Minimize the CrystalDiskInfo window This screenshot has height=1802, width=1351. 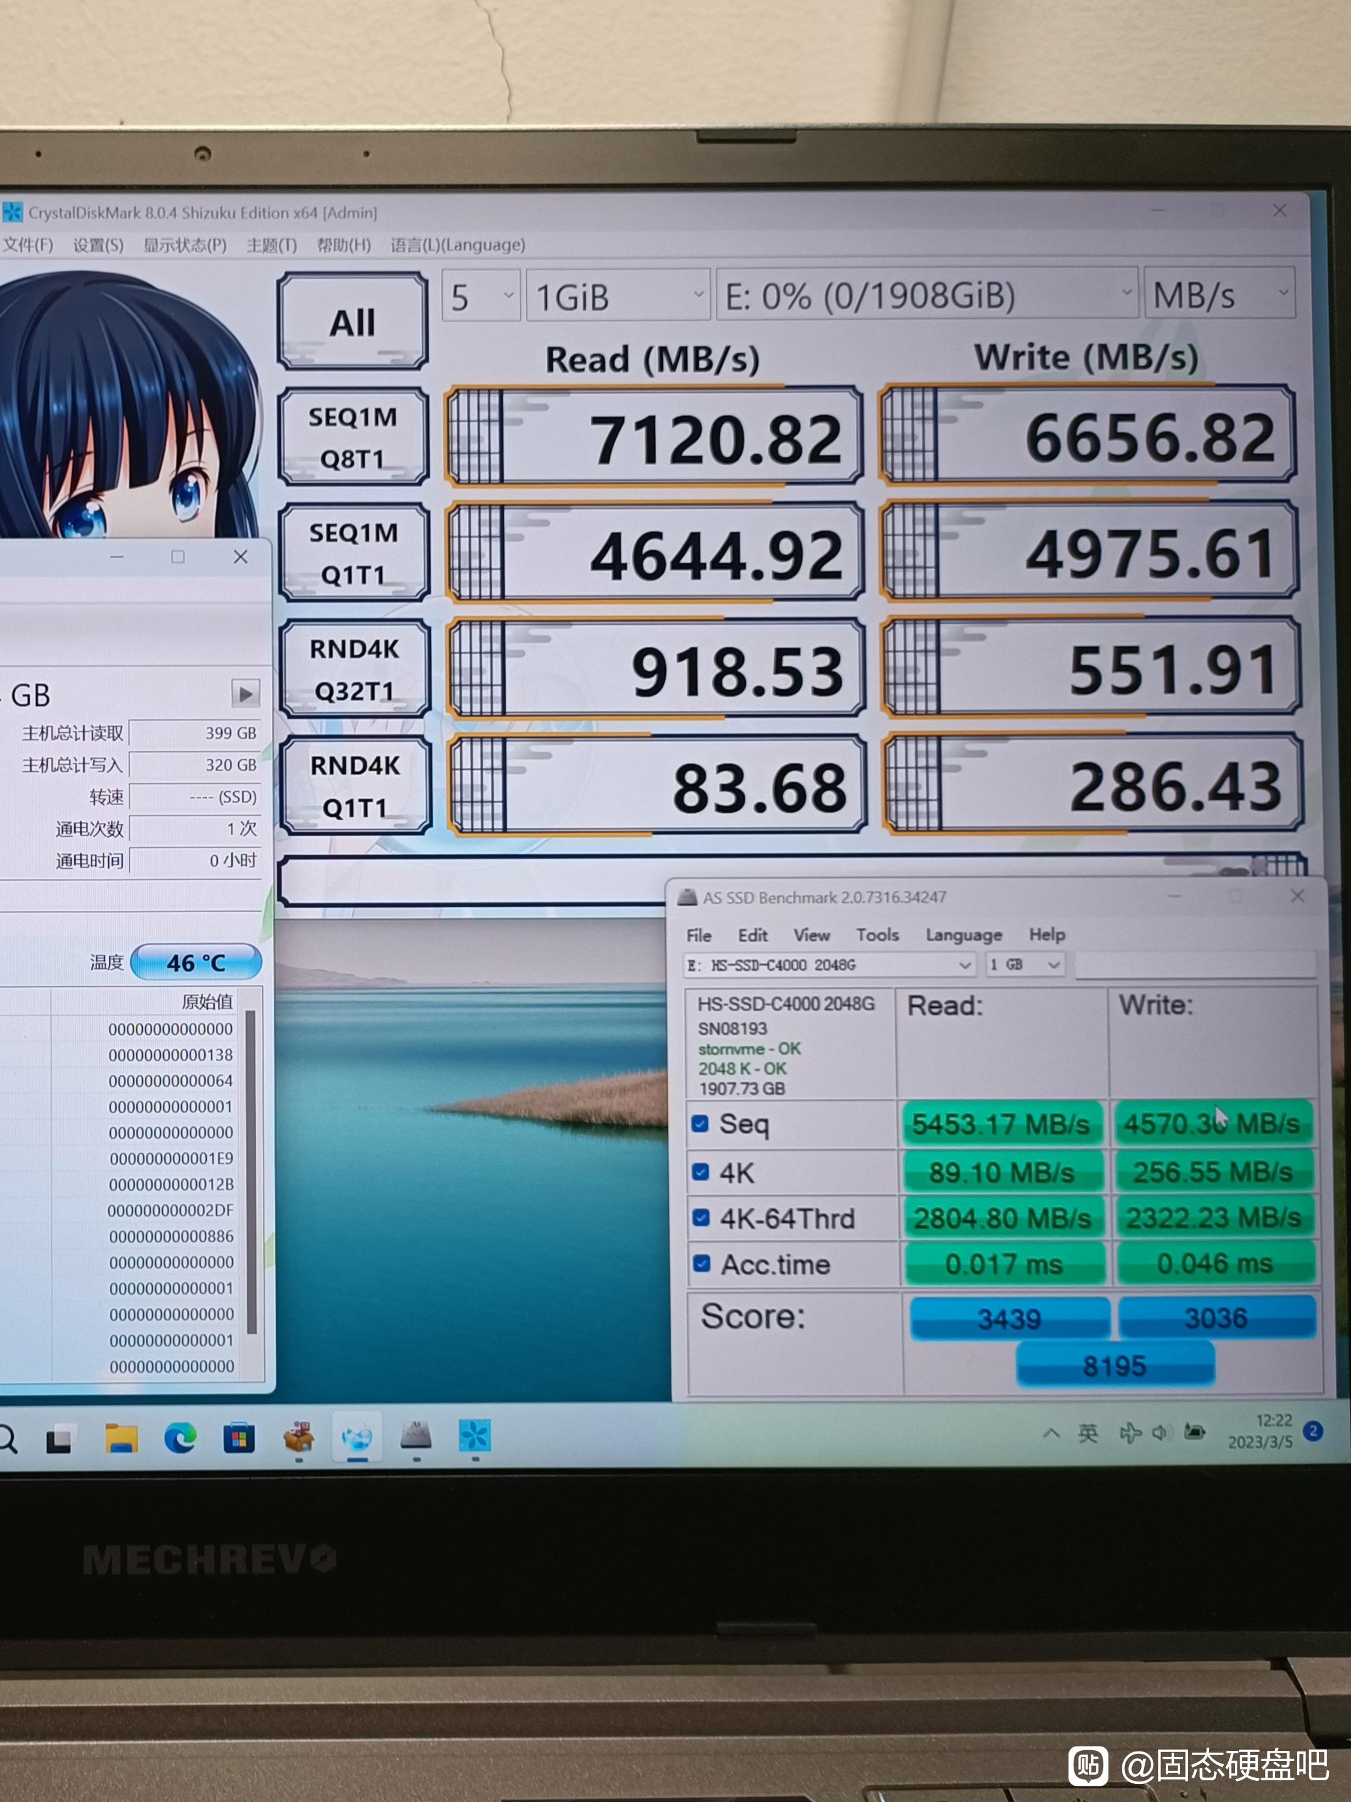click(x=117, y=557)
